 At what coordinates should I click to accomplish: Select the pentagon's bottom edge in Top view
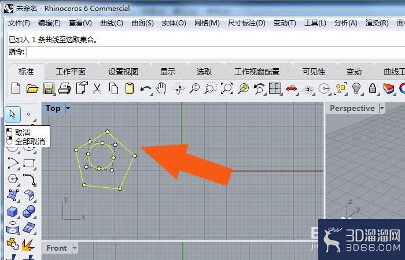[102, 187]
